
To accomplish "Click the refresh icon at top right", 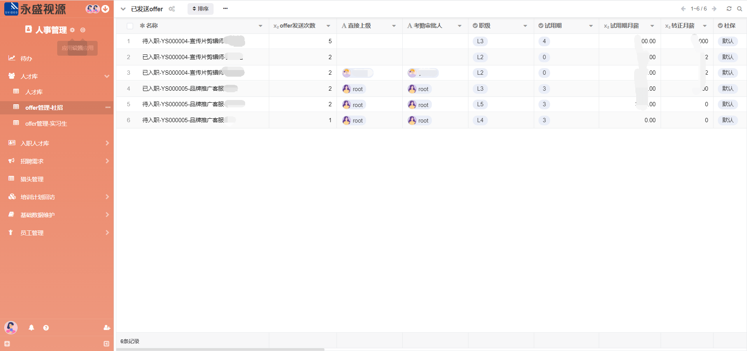I will pos(729,9).
